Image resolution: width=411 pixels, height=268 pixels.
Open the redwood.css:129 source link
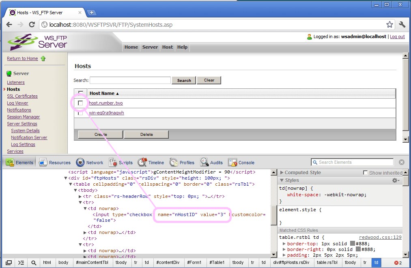click(380, 237)
